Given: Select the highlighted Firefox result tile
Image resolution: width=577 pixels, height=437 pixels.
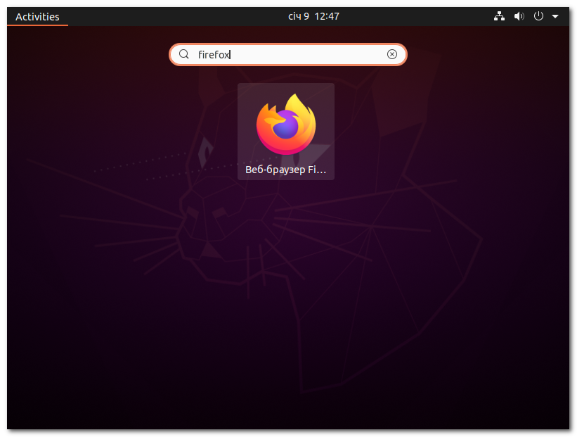Looking at the screenshot, I should click(x=286, y=131).
